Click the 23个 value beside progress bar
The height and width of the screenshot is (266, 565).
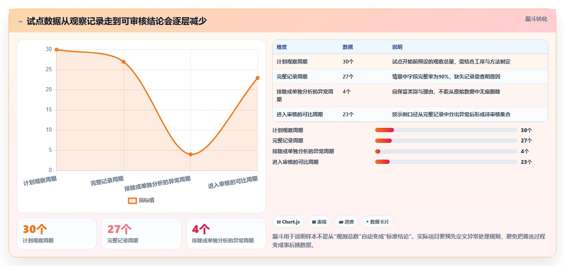tap(526, 162)
